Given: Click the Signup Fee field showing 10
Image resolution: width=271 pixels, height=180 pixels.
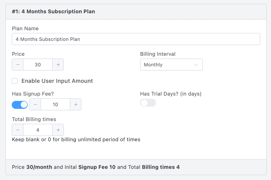Looking at the screenshot, I should coord(55,104).
